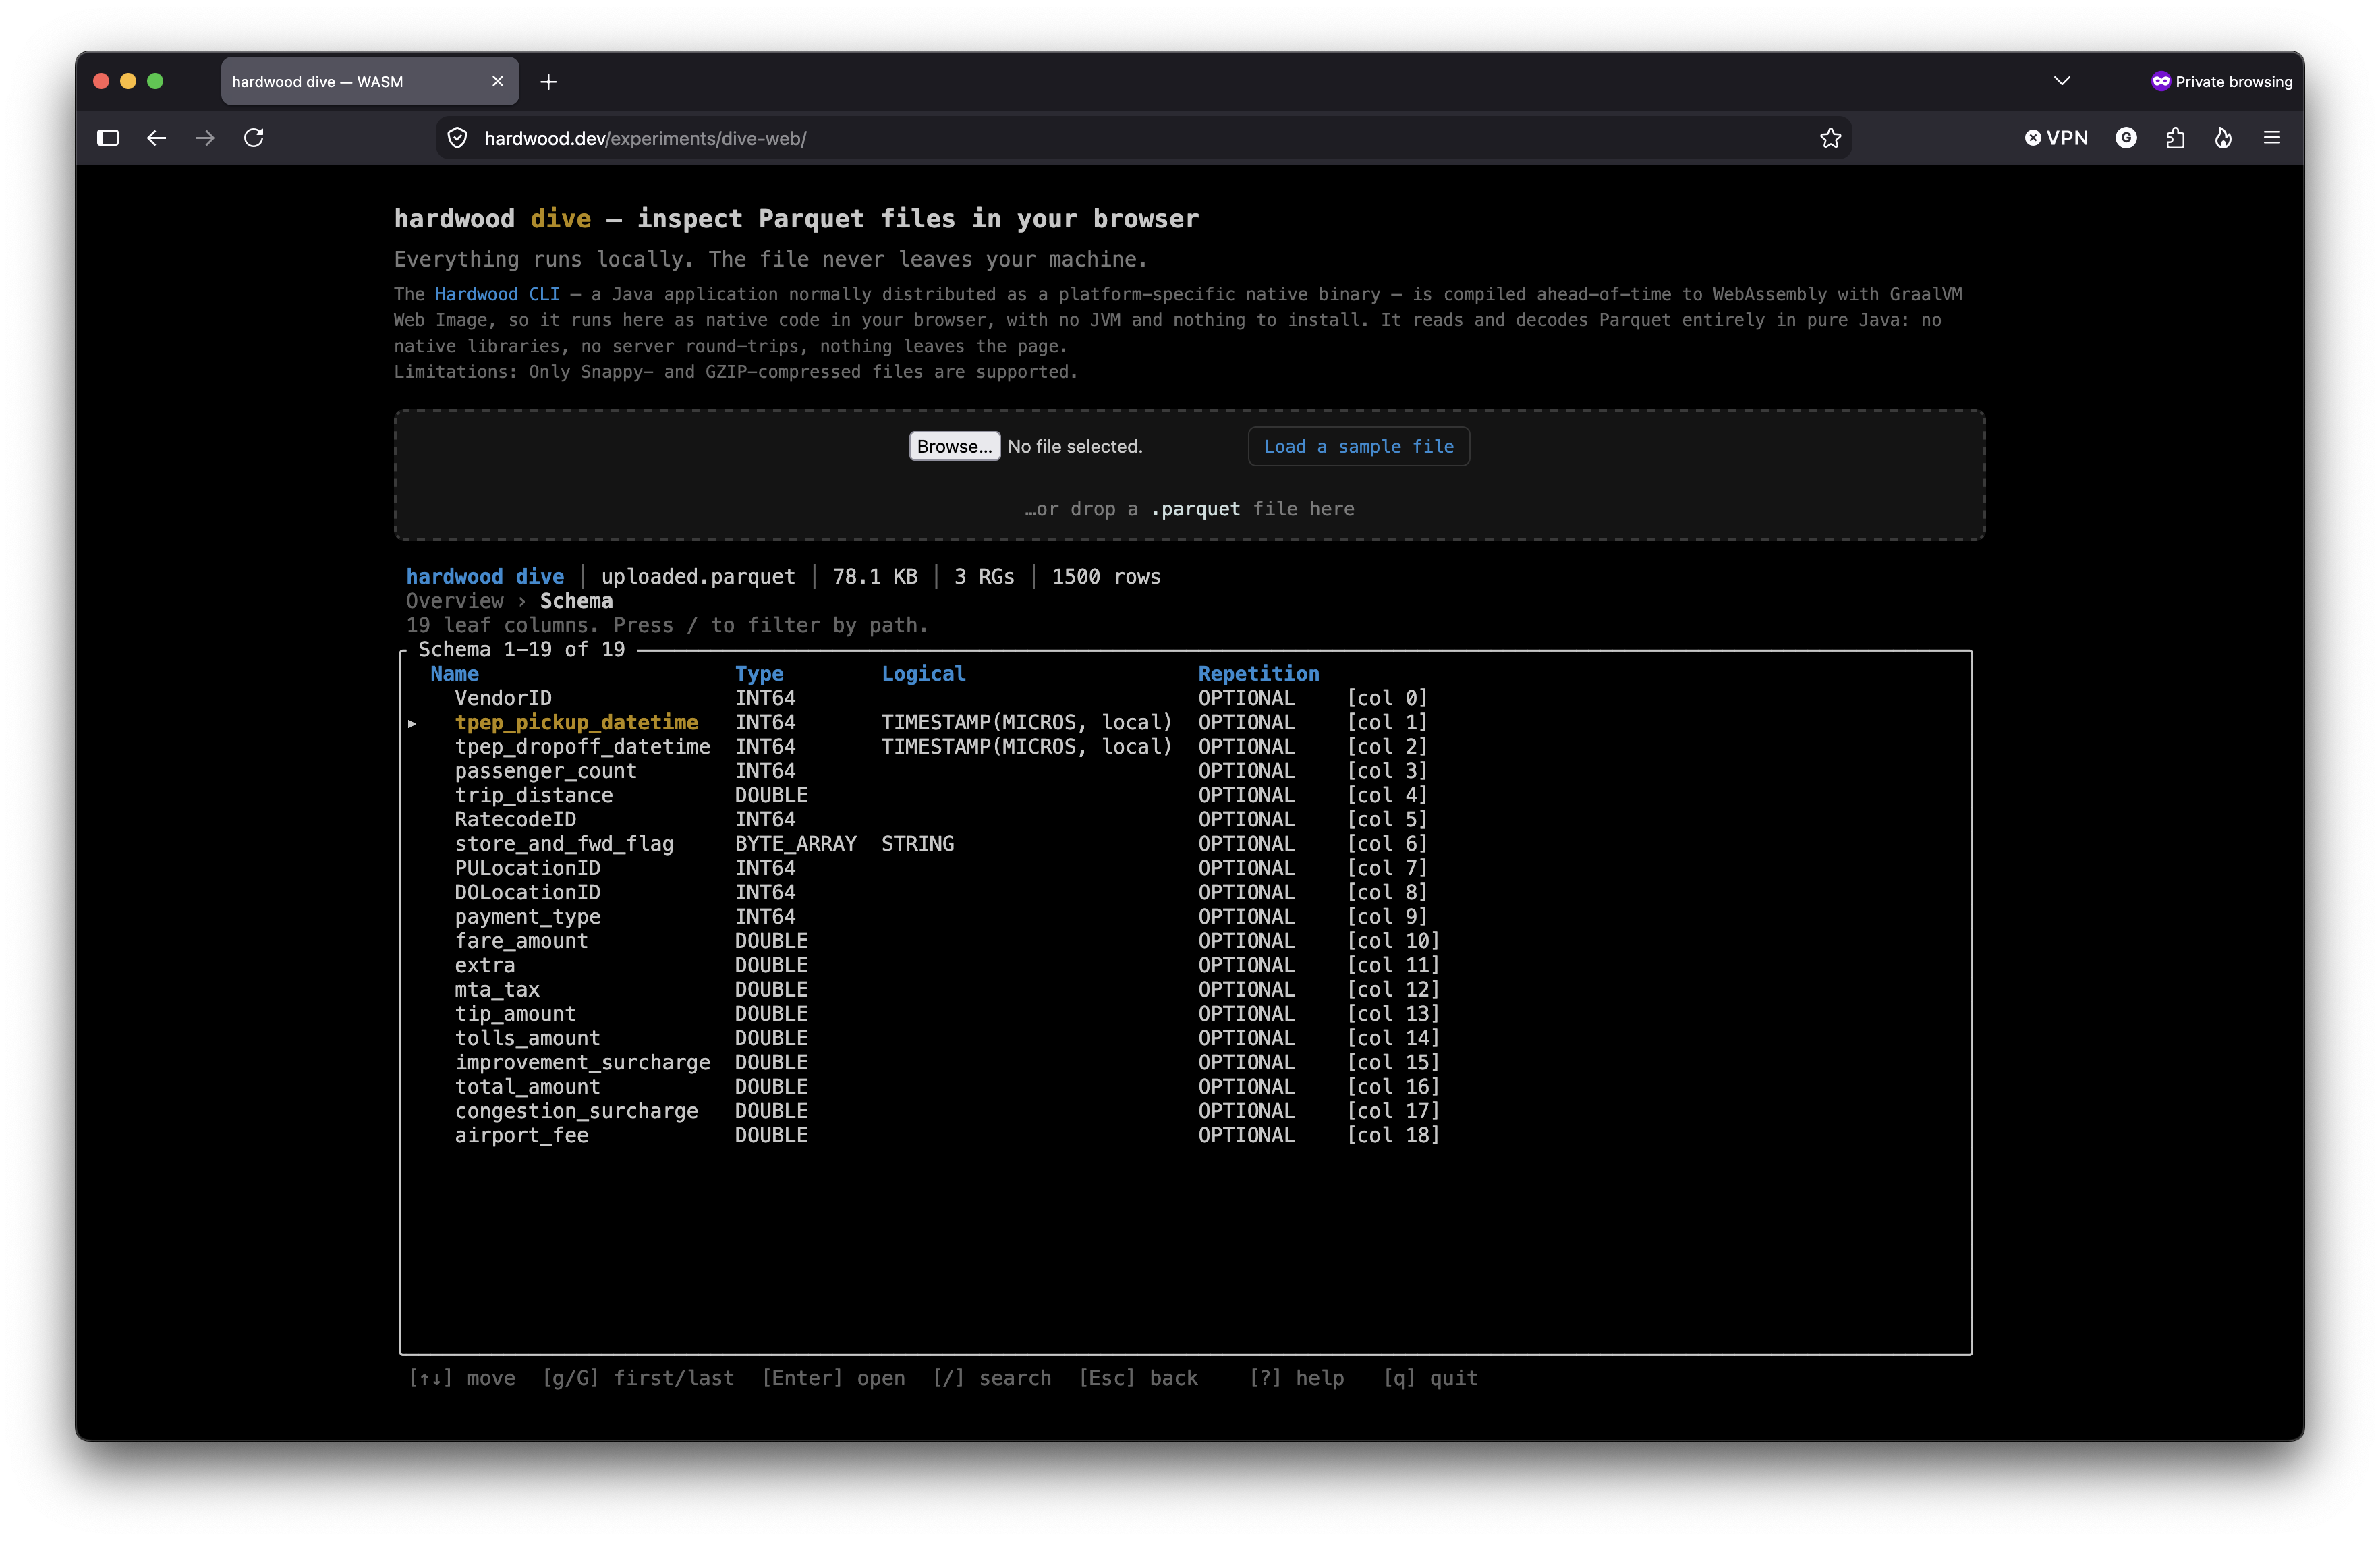The height and width of the screenshot is (1541, 2380).
Task: Select the RatecodeID row
Action: [1185, 820]
